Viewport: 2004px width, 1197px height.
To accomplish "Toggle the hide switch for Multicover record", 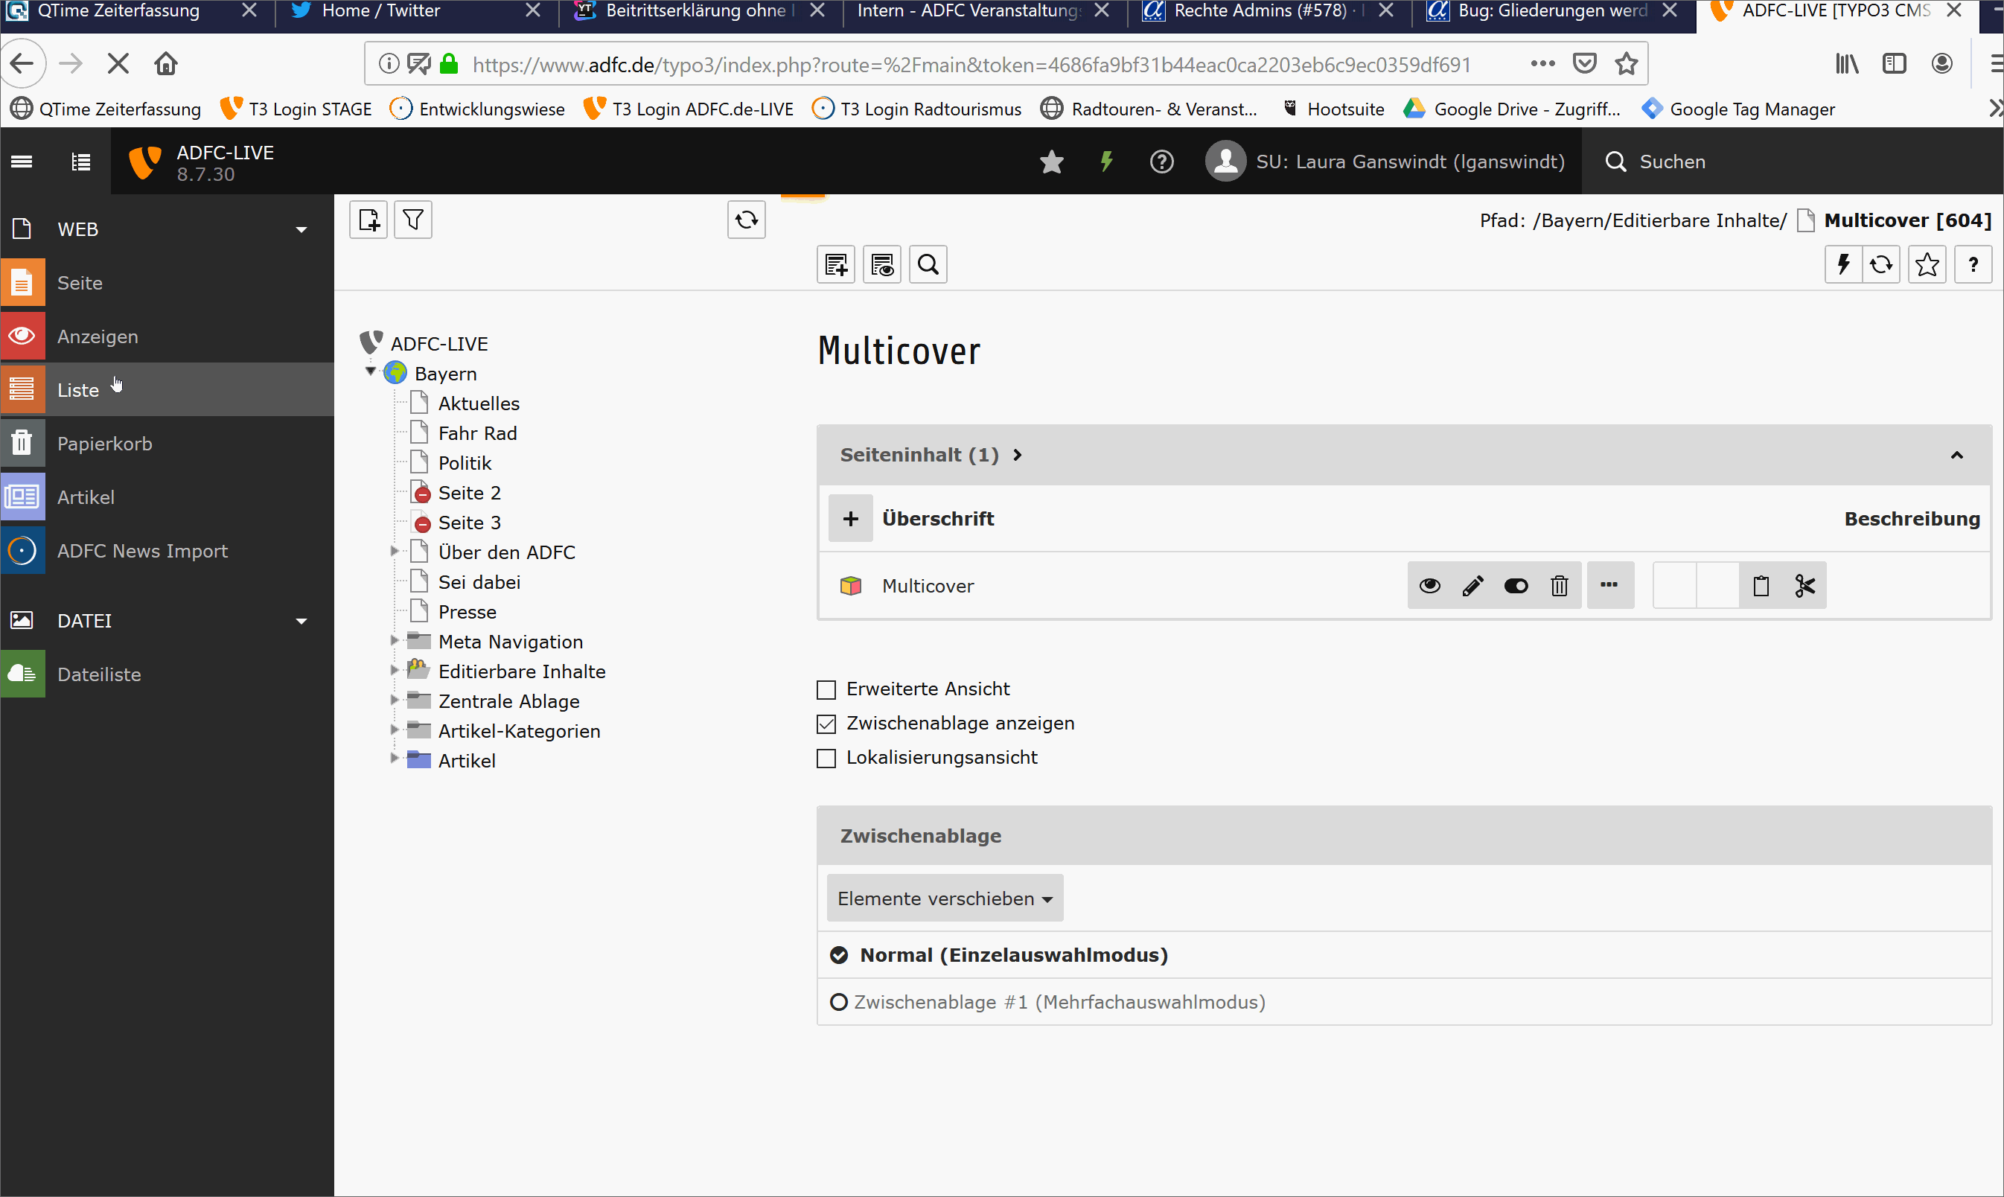I will [1516, 586].
